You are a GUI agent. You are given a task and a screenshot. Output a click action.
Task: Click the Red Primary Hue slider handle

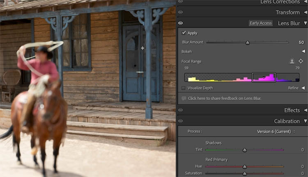click(245, 167)
